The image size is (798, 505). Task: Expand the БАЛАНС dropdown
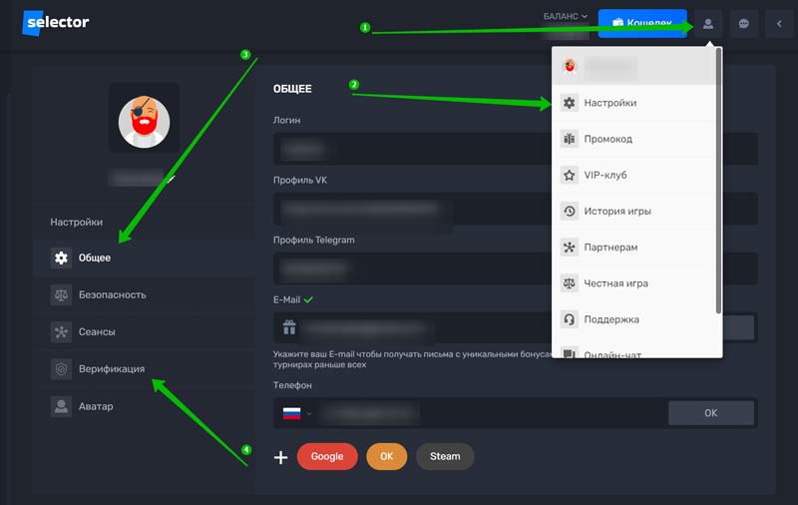[565, 16]
